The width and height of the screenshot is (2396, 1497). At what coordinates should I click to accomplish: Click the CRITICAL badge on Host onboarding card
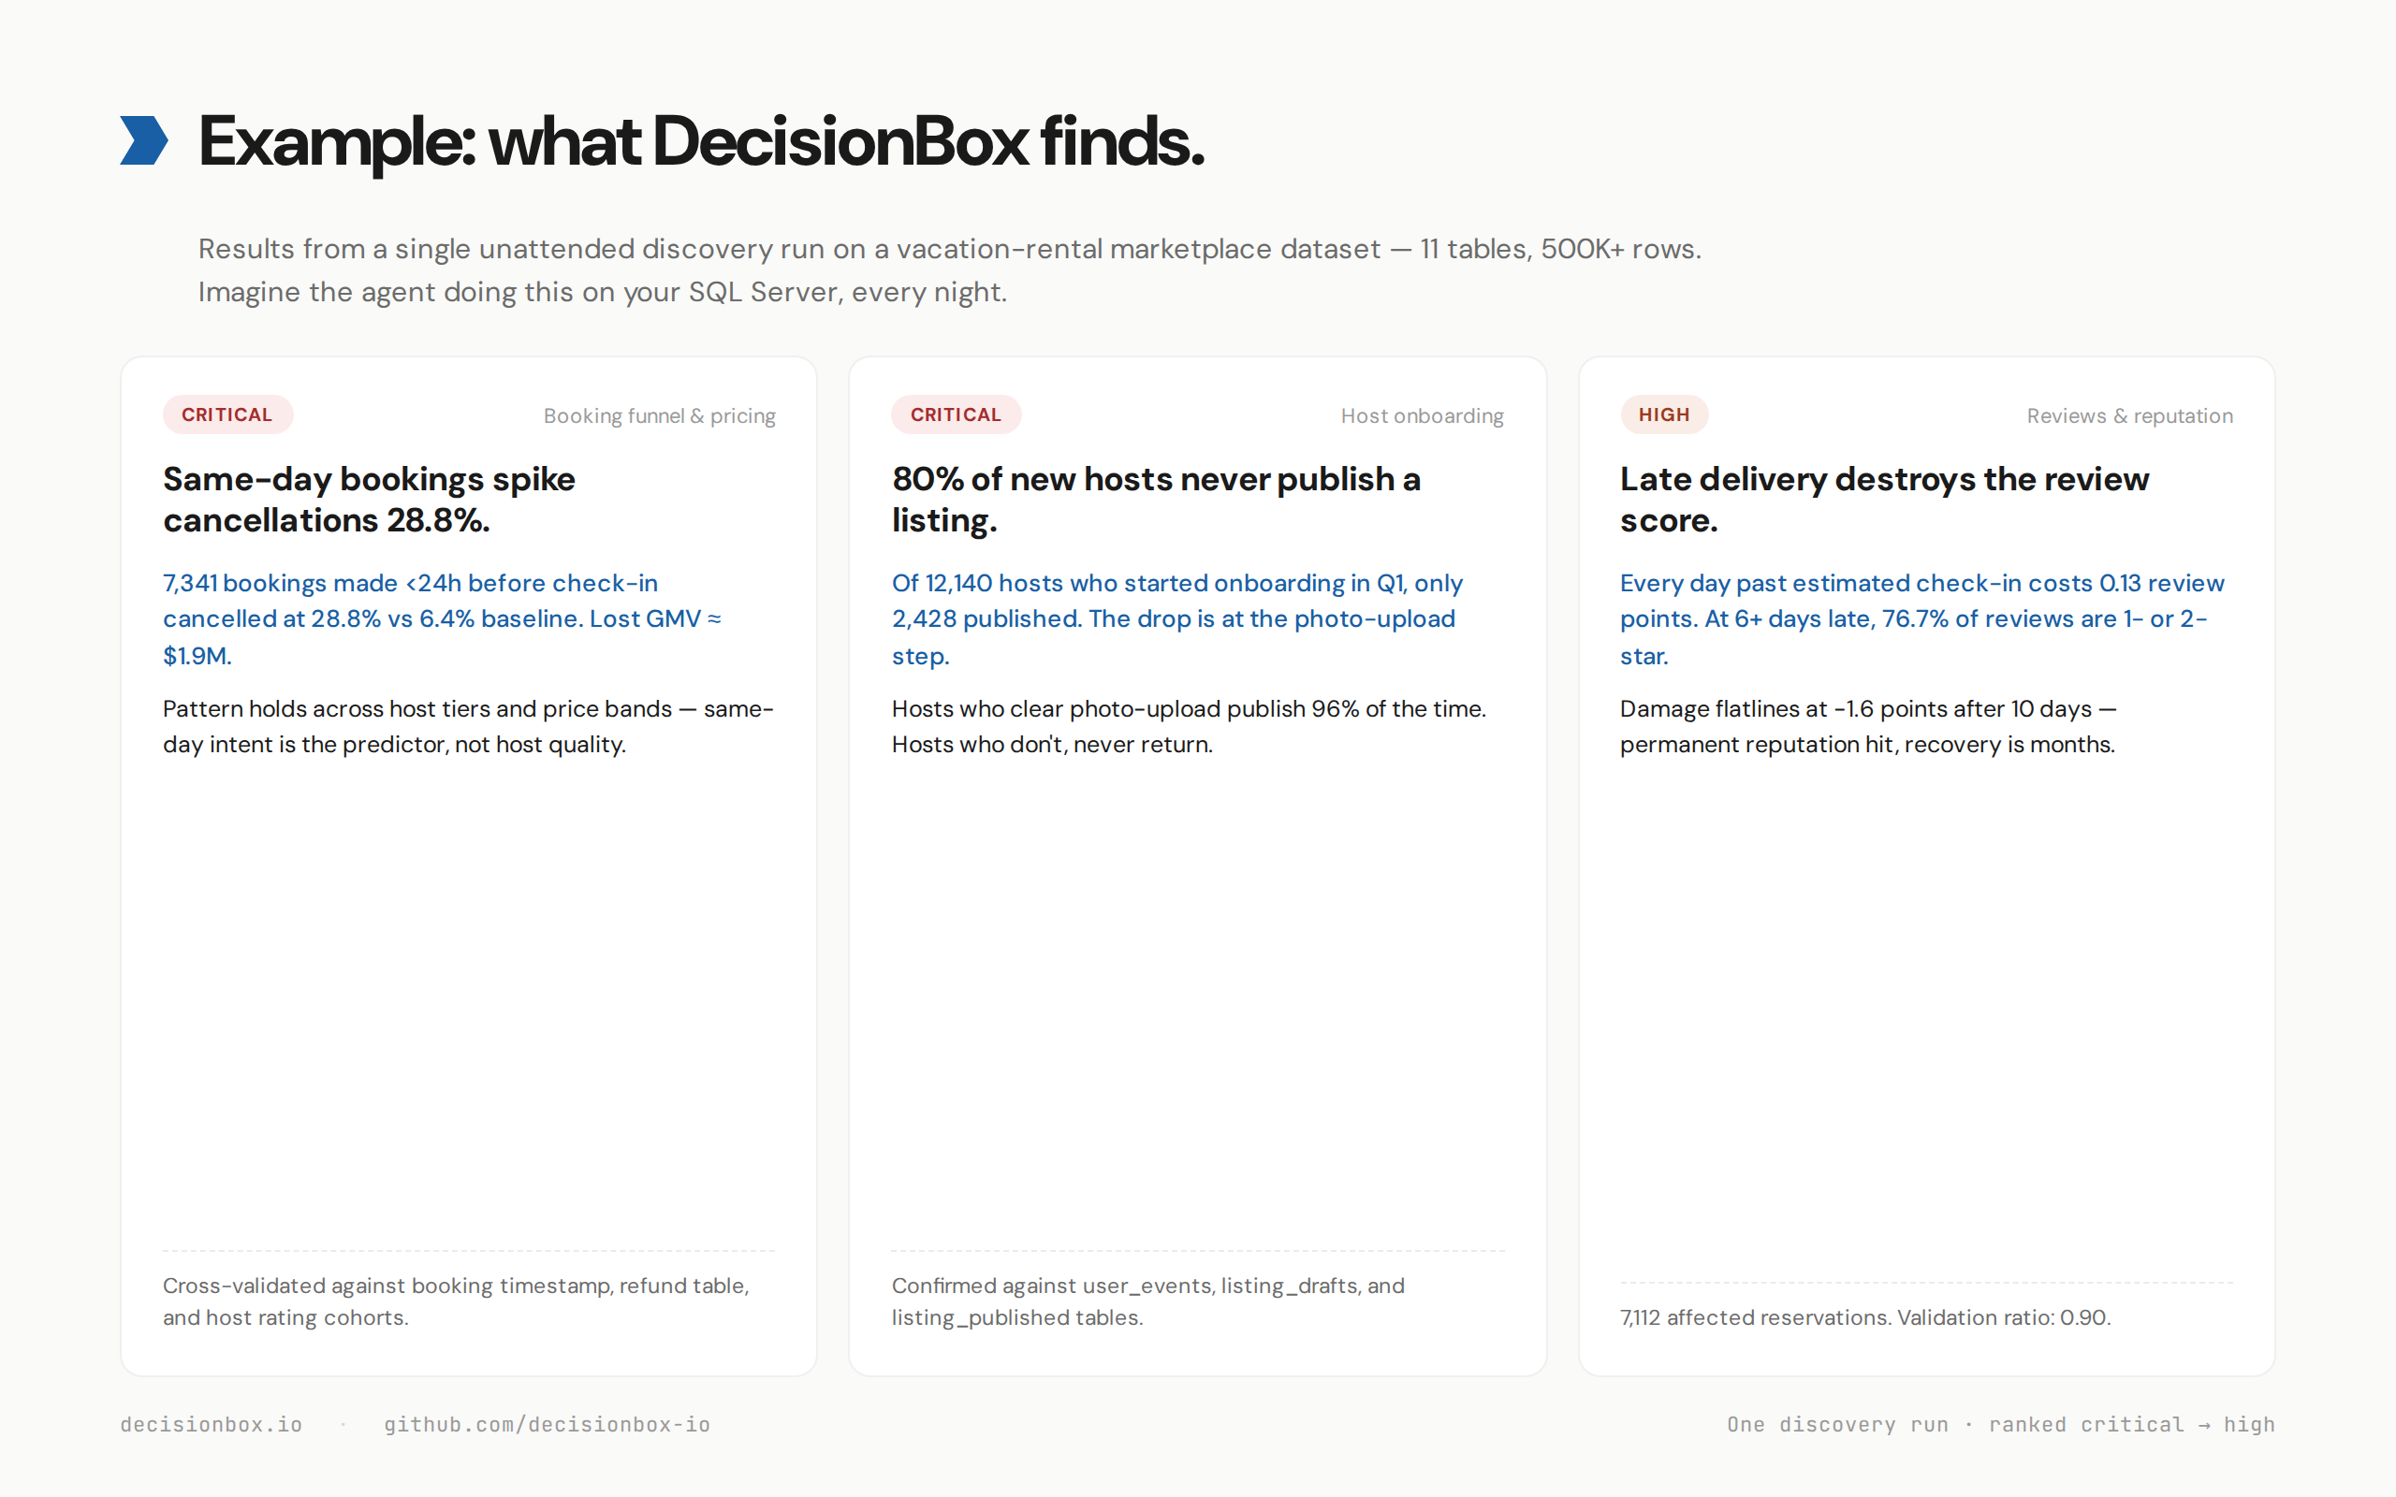pyautogui.click(x=956, y=414)
